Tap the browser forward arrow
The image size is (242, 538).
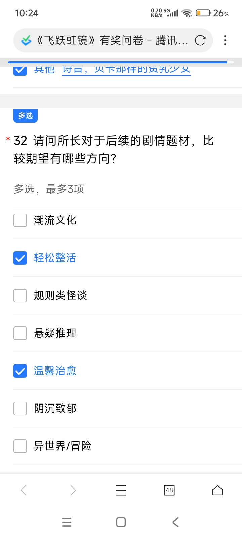pyautogui.click(x=73, y=490)
